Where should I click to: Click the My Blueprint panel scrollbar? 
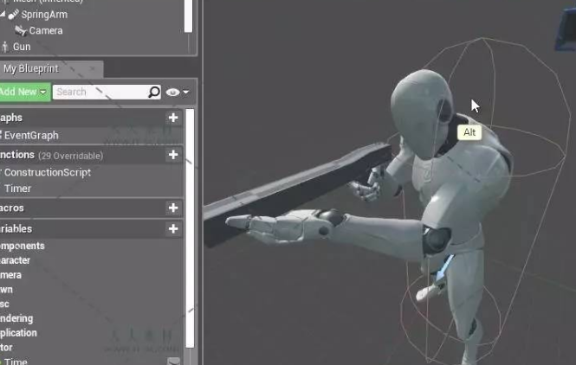190,228
